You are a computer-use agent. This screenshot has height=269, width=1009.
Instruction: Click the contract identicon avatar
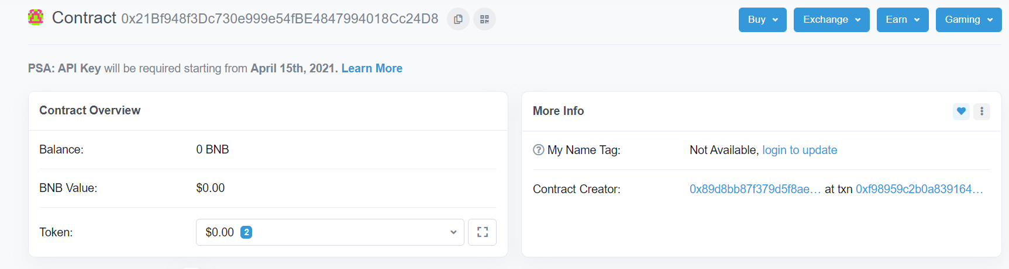[36, 18]
